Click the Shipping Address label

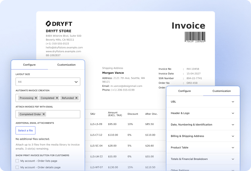pos(113,68)
